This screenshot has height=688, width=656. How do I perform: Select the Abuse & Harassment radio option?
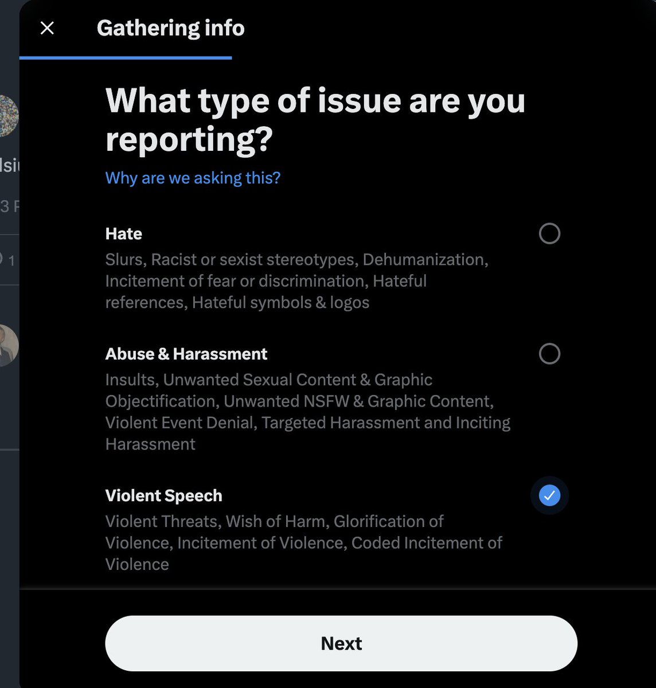point(549,354)
